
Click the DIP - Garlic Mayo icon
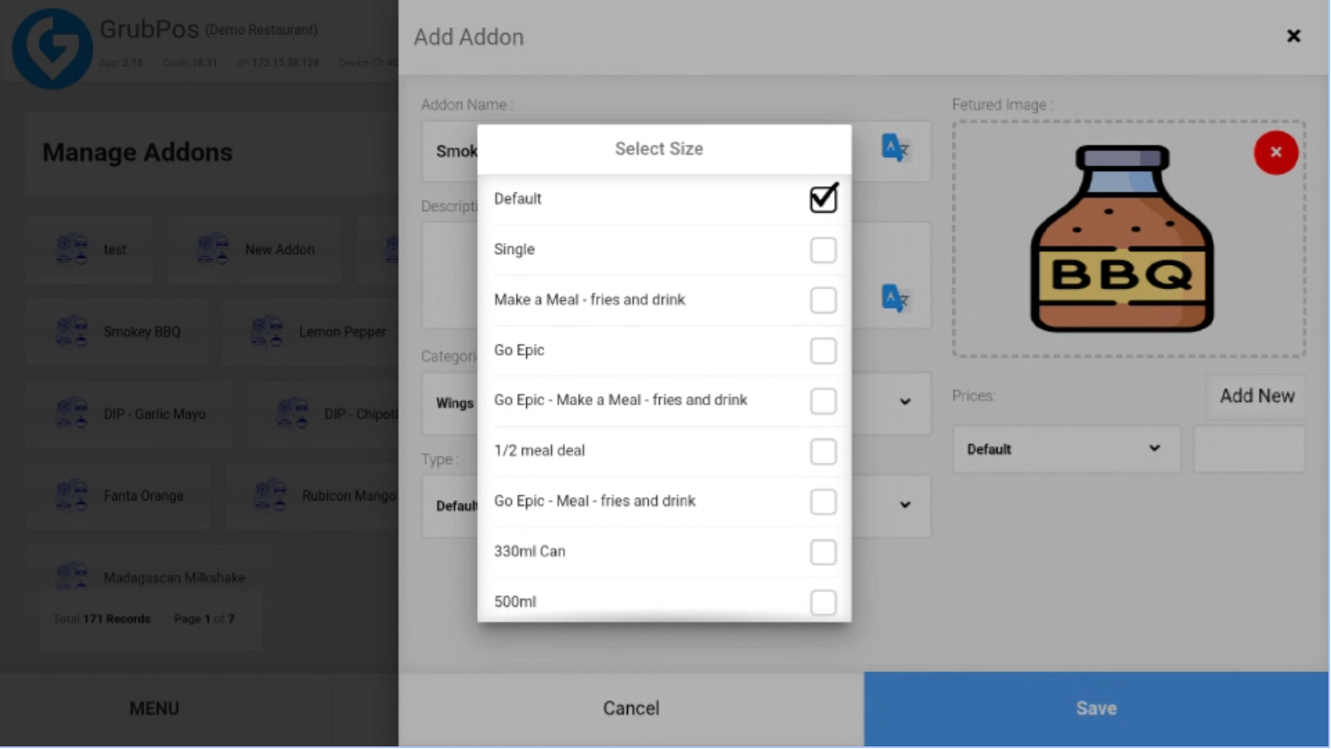tap(72, 414)
